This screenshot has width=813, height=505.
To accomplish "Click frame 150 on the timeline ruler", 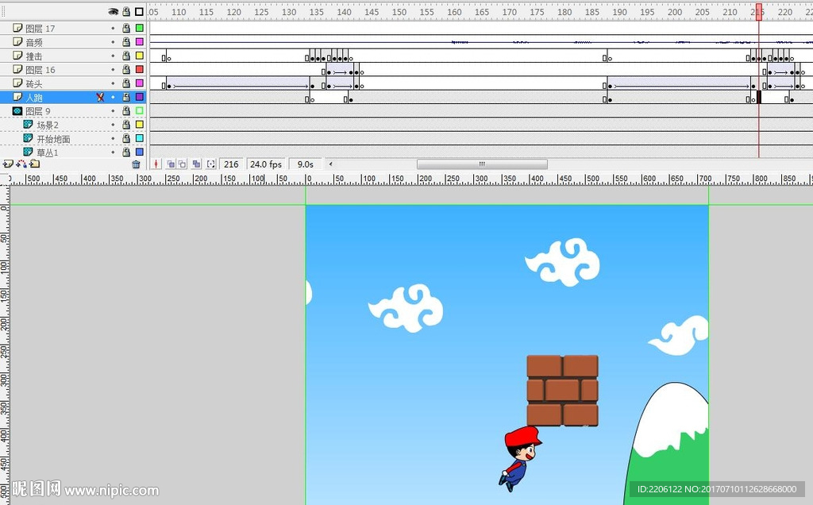I will [x=399, y=11].
